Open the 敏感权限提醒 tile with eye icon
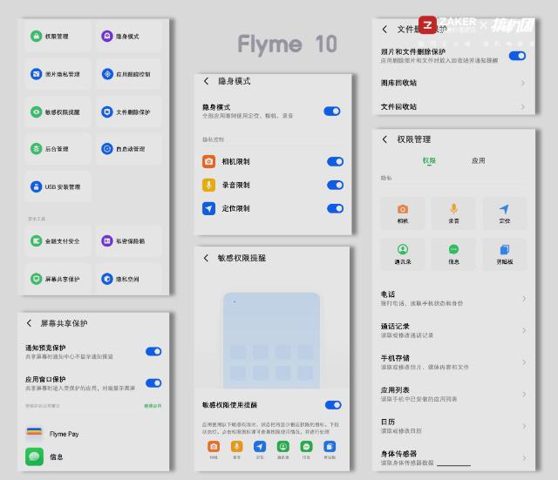Viewport: 558px width, 480px height. tap(58, 112)
